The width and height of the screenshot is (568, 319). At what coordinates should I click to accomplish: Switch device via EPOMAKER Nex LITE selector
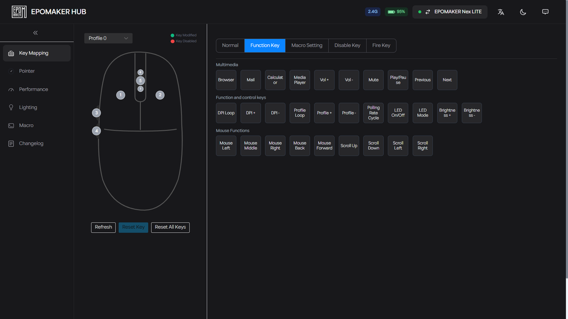pyautogui.click(x=450, y=12)
